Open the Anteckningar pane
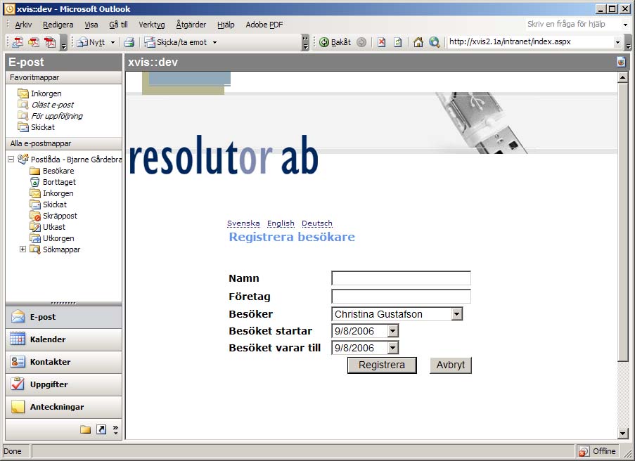The width and height of the screenshot is (635, 461). tap(63, 407)
